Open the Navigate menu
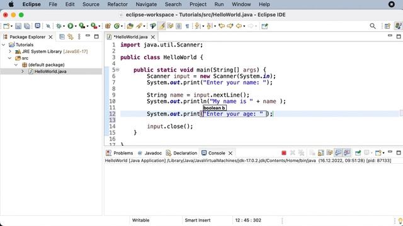This screenshot has height=226, width=403. tap(146, 4)
